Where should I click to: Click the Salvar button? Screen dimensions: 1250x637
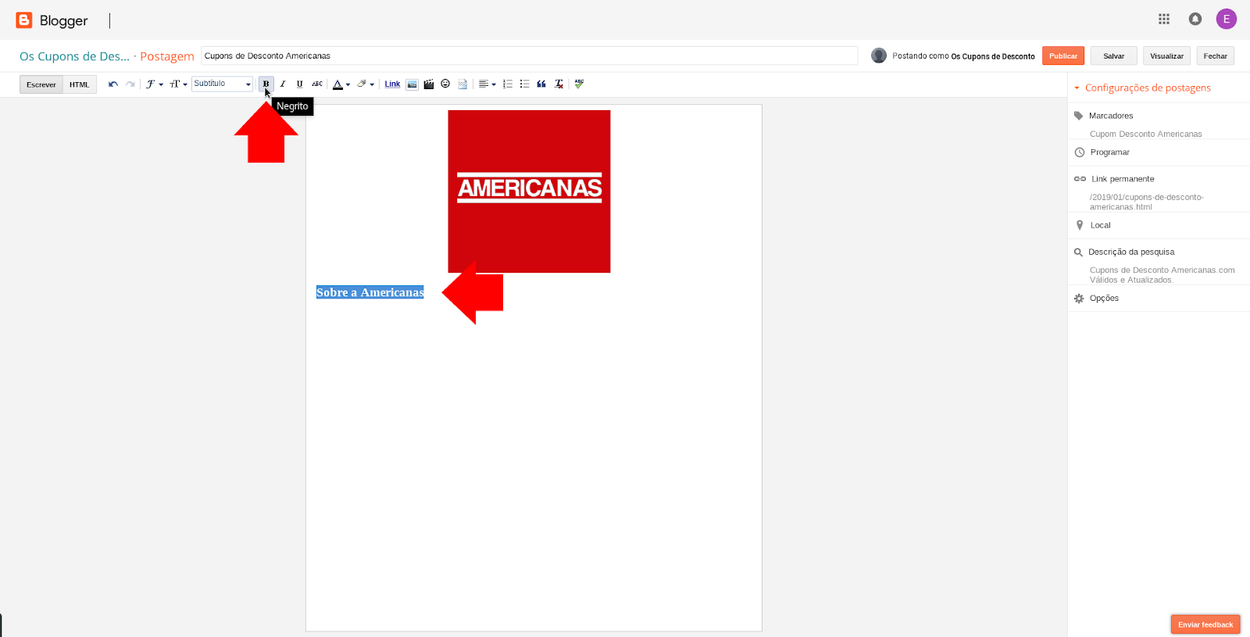point(1114,55)
